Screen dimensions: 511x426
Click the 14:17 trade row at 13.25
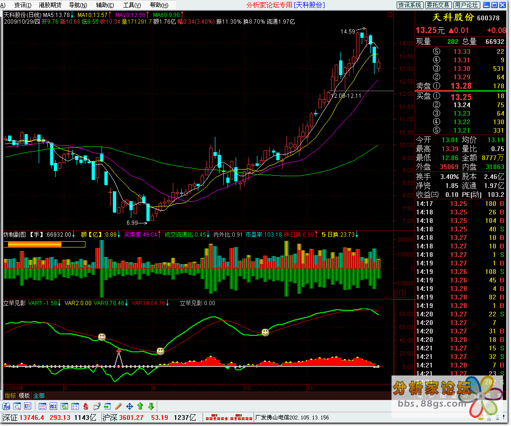[x=460, y=204]
